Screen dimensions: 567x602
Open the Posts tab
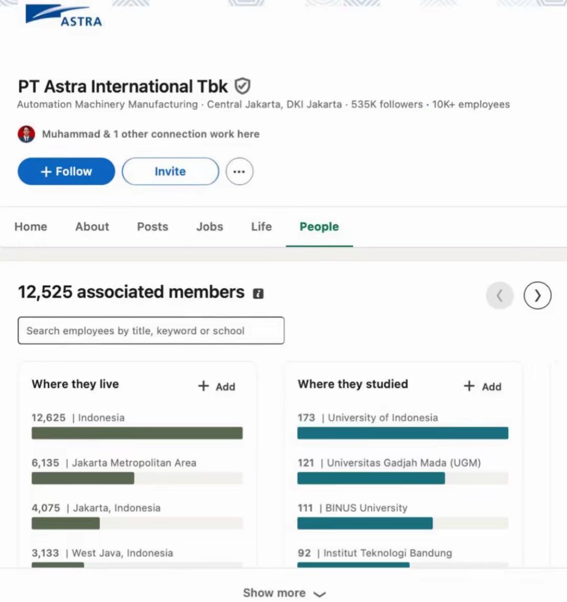coord(153,227)
